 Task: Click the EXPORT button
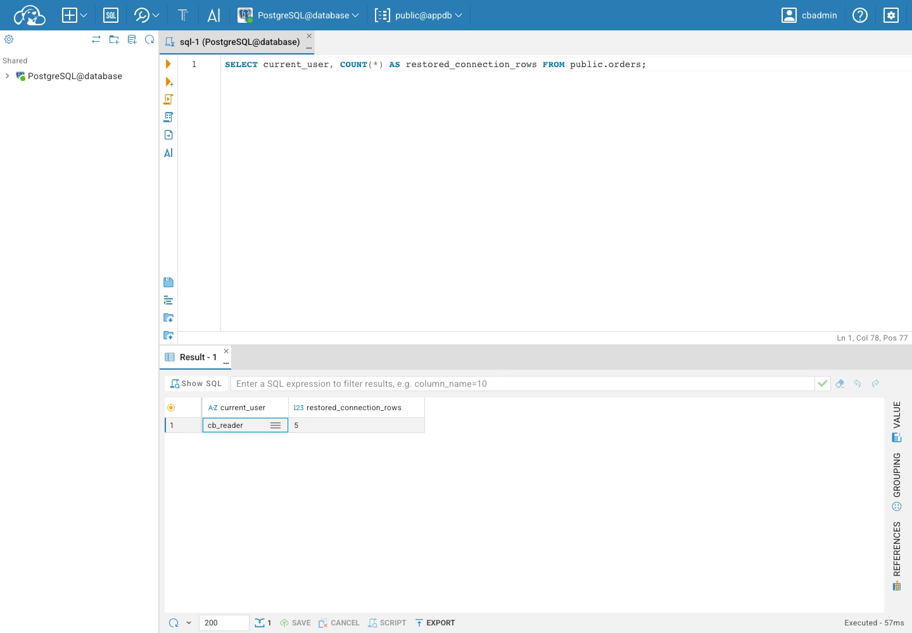[435, 623]
